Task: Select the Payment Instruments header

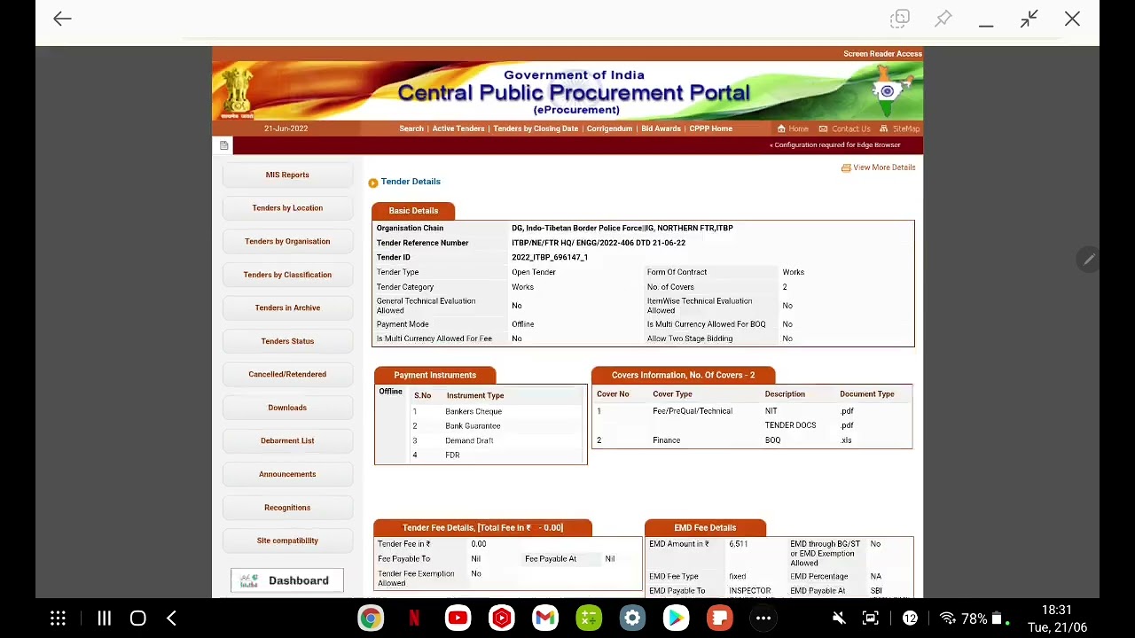Action: tap(434, 375)
